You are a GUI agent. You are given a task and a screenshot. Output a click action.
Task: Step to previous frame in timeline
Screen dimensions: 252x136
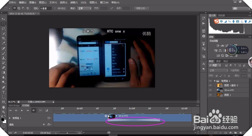[x=16, y=111]
